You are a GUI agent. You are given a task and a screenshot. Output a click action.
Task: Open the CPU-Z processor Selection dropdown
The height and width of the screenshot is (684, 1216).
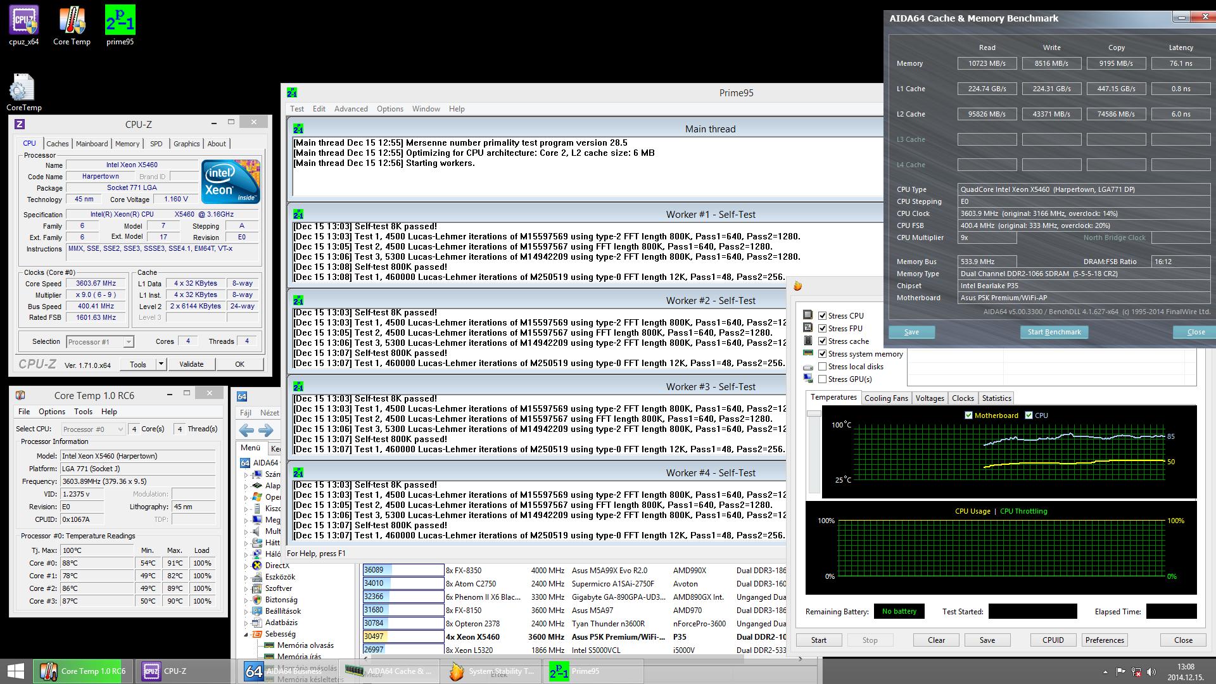coord(100,341)
